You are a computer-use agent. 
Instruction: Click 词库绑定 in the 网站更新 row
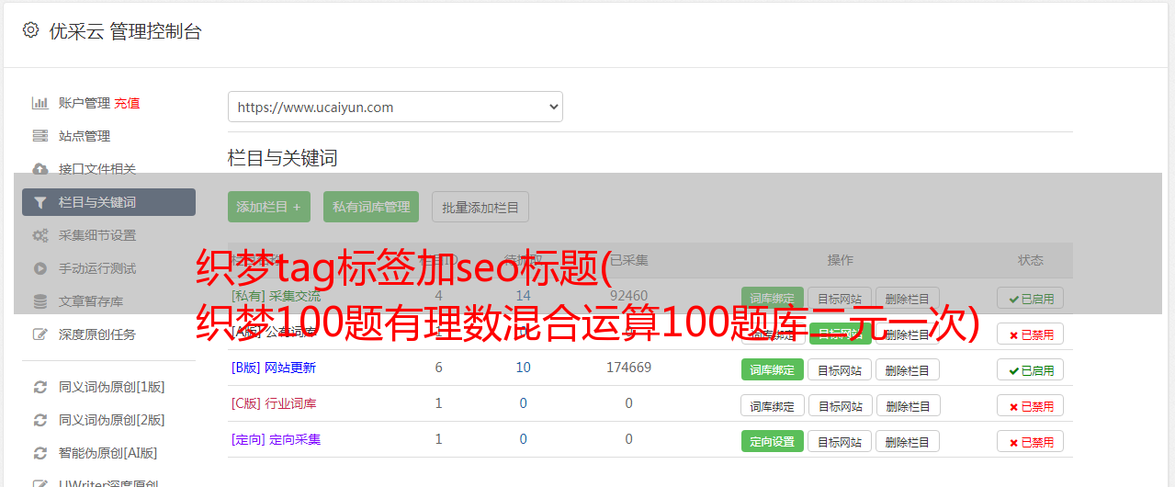773,369
